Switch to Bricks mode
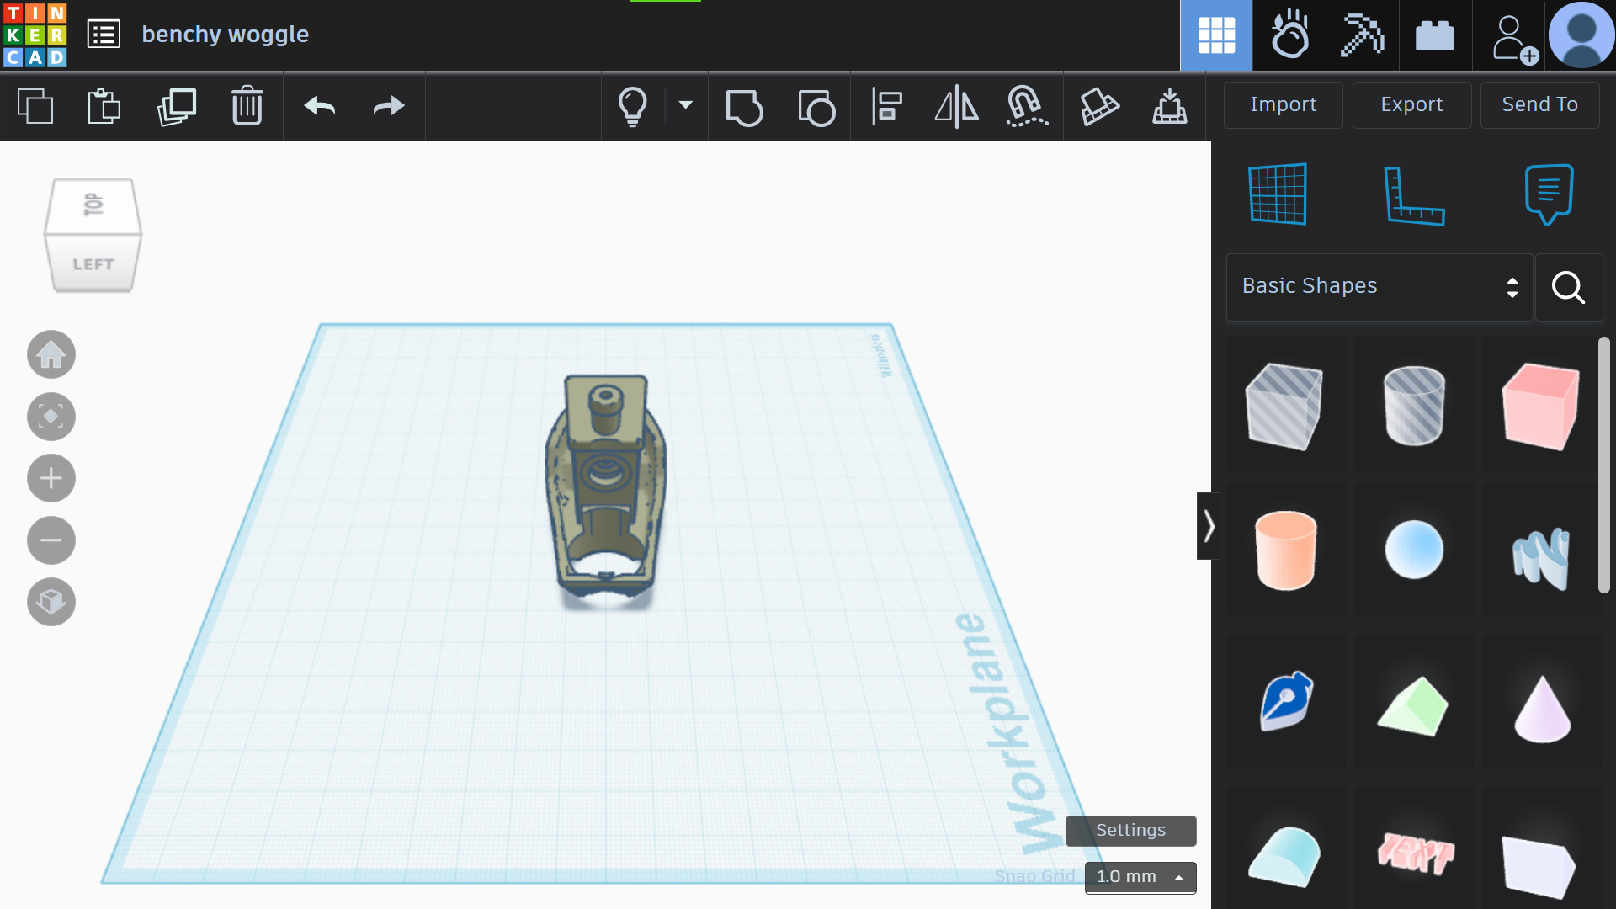 [x=1435, y=35]
